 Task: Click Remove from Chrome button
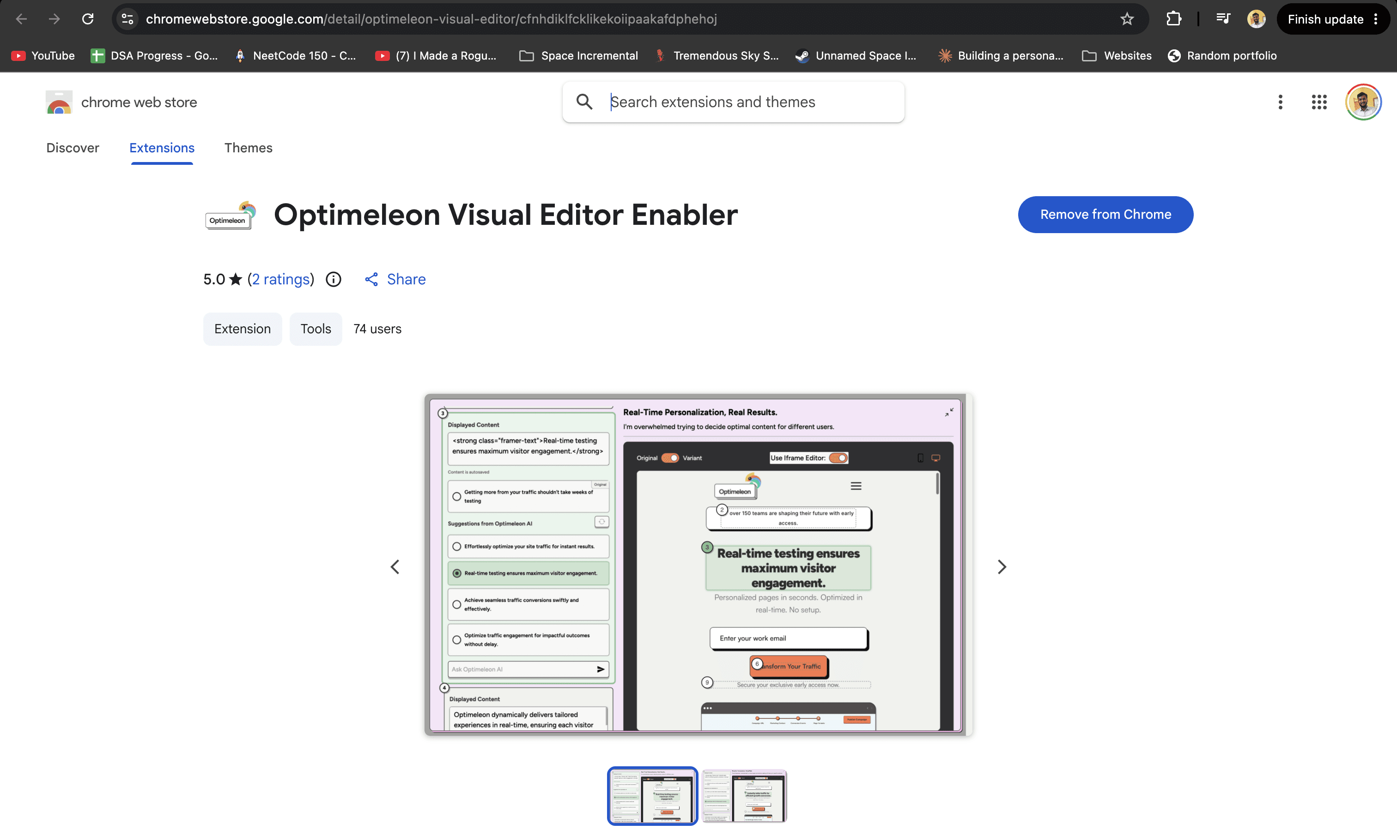(1105, 215)
